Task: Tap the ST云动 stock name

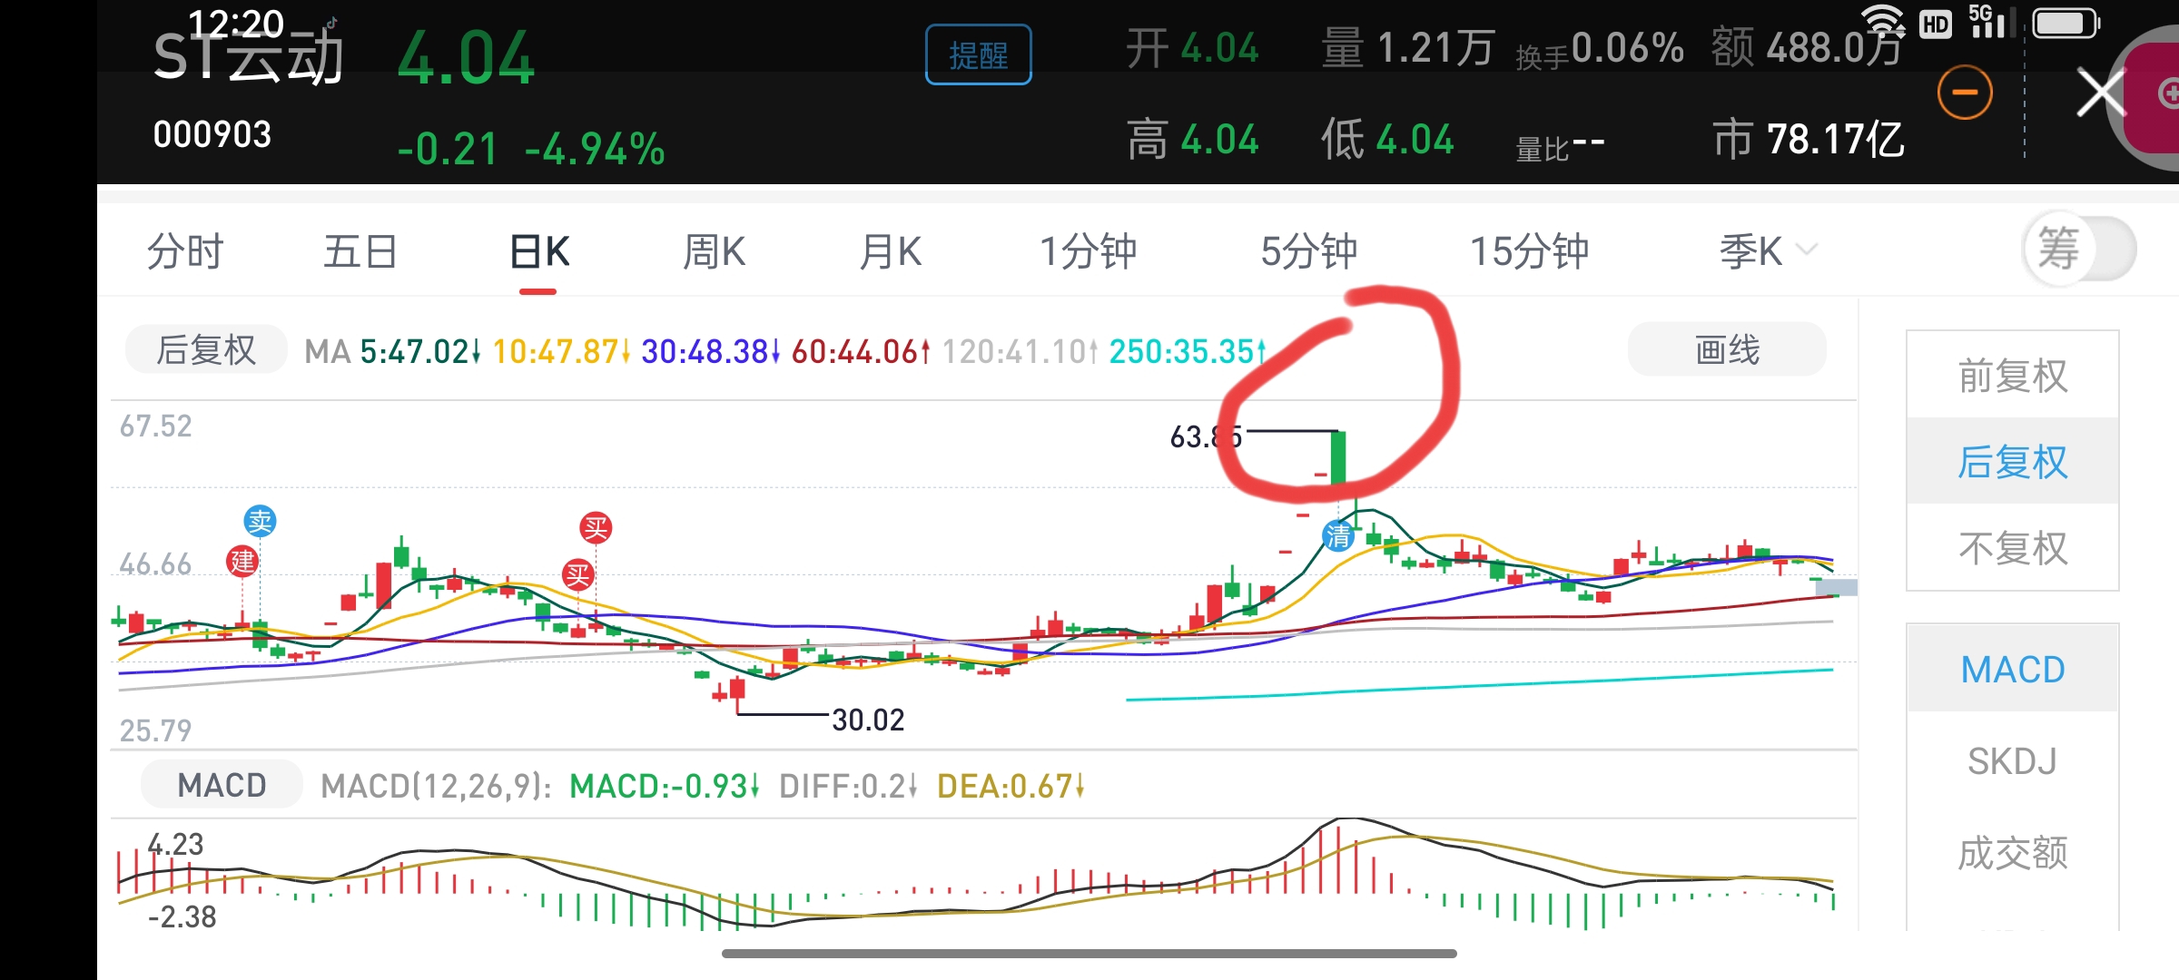Action: [249, 56]
